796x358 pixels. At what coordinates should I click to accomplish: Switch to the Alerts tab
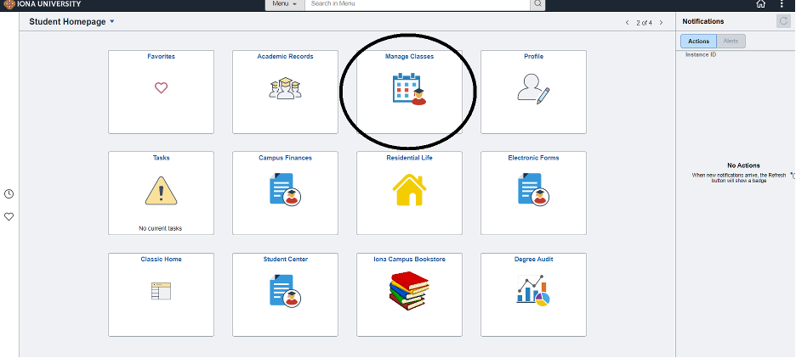point(731,41)
